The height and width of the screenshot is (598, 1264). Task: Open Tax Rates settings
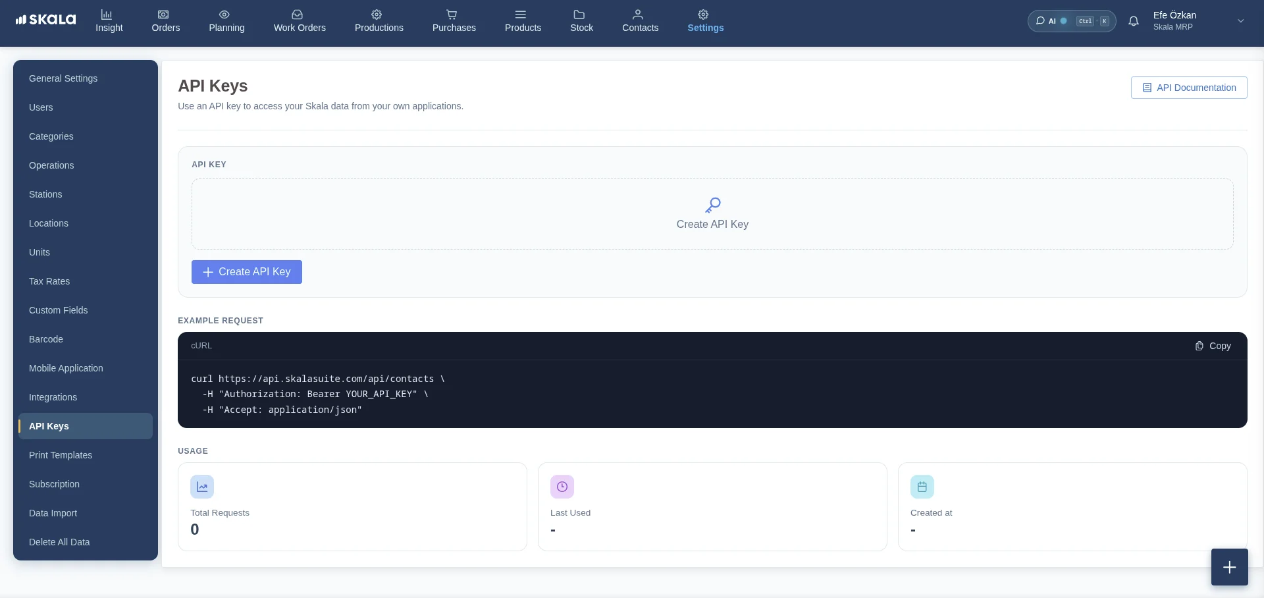point(86,281)
